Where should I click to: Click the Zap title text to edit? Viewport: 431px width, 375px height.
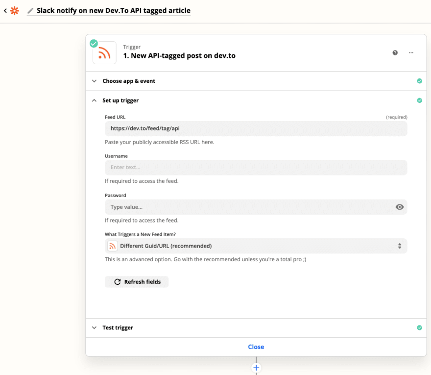pyautogui.click(x=114, y=10)
